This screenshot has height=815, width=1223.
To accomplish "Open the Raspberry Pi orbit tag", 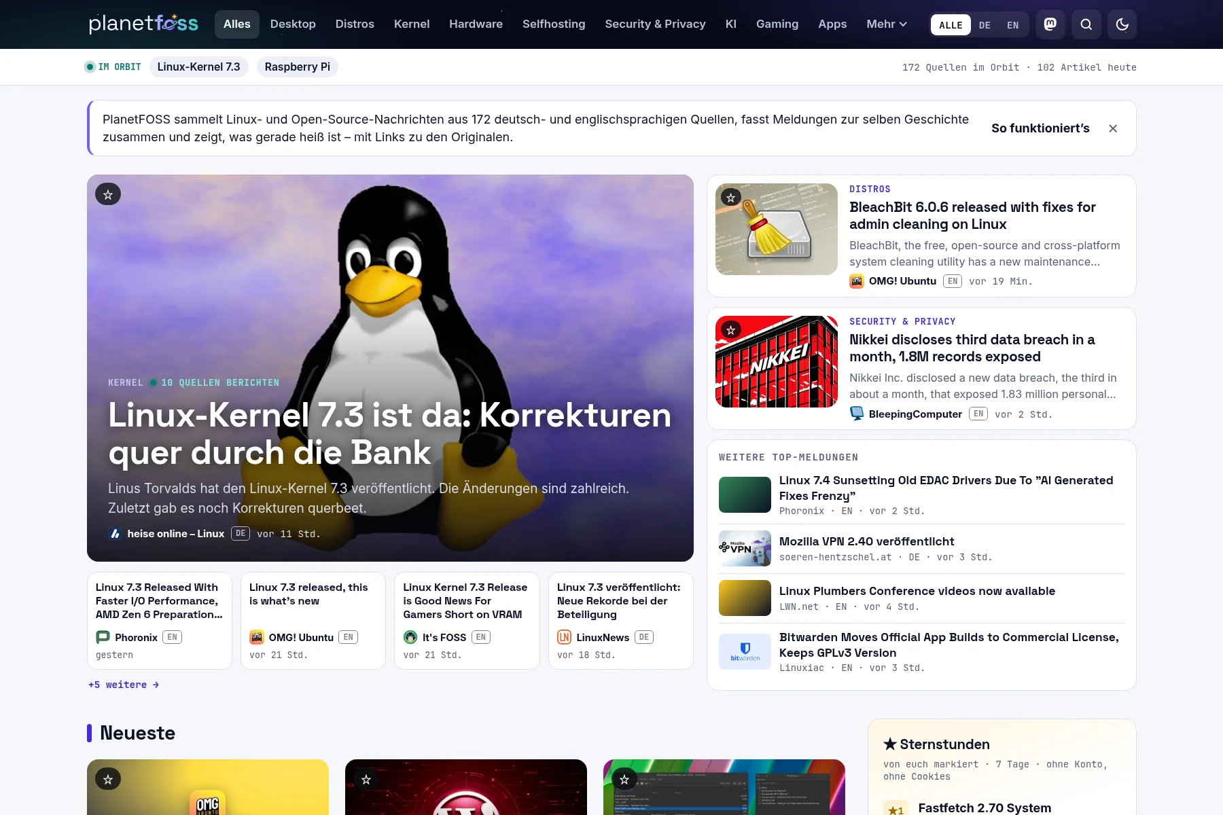I will tap(298, 67).
